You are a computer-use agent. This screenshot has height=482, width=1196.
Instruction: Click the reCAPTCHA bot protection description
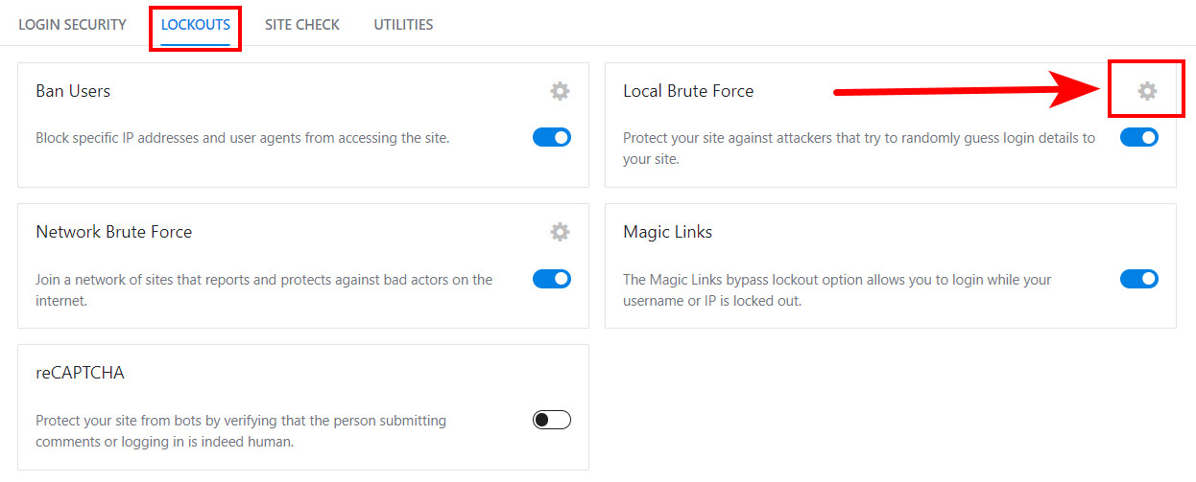tap(241, 430)
